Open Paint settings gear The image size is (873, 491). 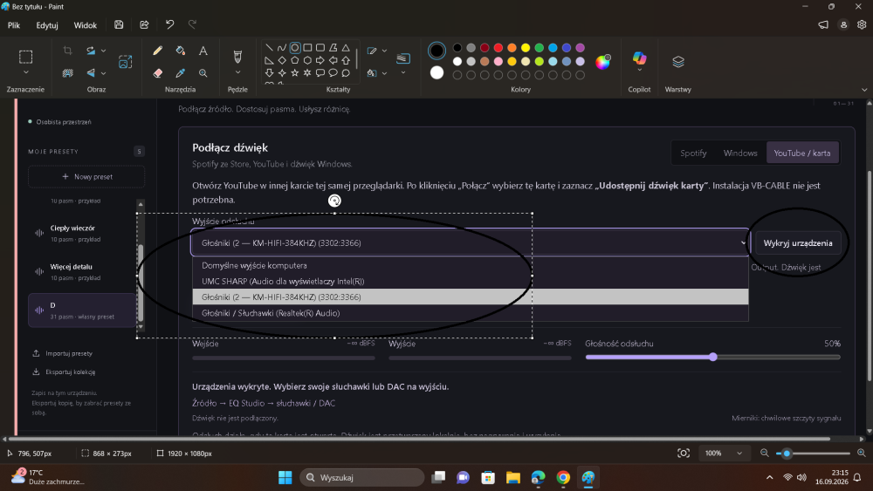[x=862, y=24]
